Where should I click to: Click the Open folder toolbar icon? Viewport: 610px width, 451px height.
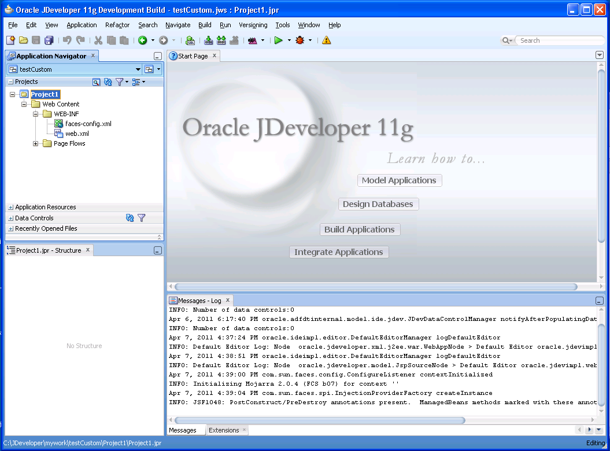(23, 40)
